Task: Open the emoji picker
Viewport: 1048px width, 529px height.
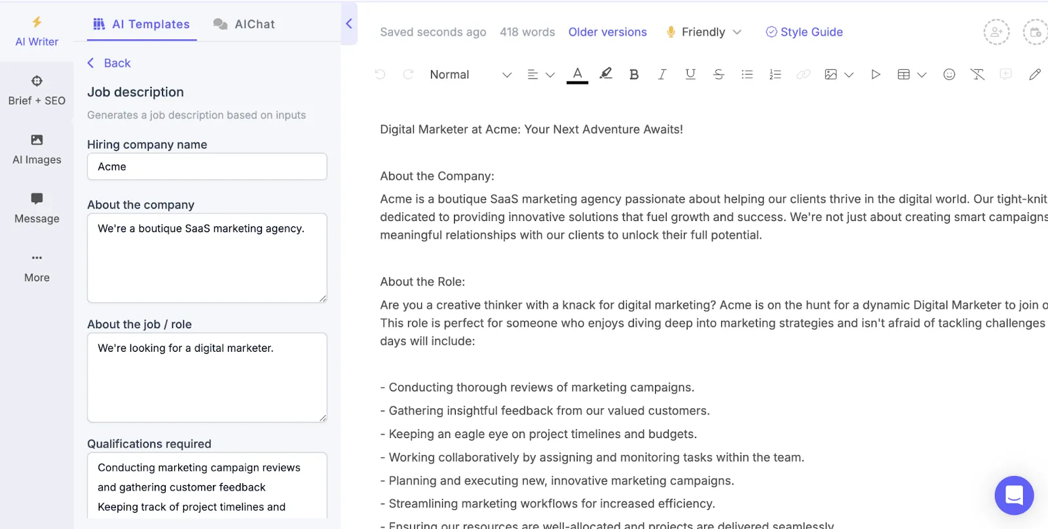Action: (x=949, y=75)
